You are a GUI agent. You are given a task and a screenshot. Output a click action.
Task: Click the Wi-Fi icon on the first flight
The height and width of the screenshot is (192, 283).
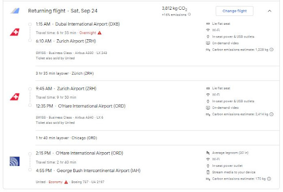tap(208, 30)
